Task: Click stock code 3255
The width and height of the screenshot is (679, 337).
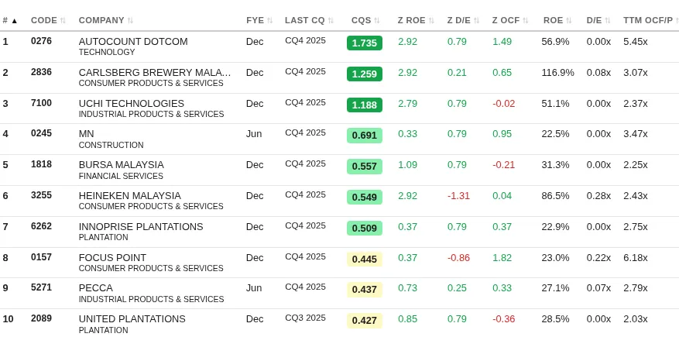Action: (41, 195)
